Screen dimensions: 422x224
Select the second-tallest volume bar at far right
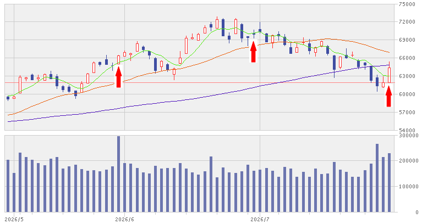[389, 183]
